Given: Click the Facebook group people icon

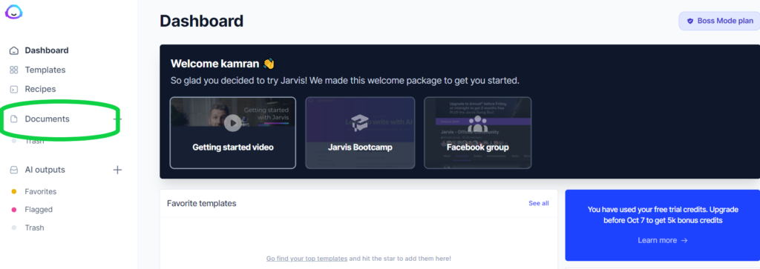Looking at the screenshot, I should 477,124.
